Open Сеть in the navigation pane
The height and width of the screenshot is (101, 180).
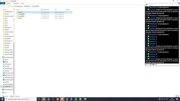point(5,92)
